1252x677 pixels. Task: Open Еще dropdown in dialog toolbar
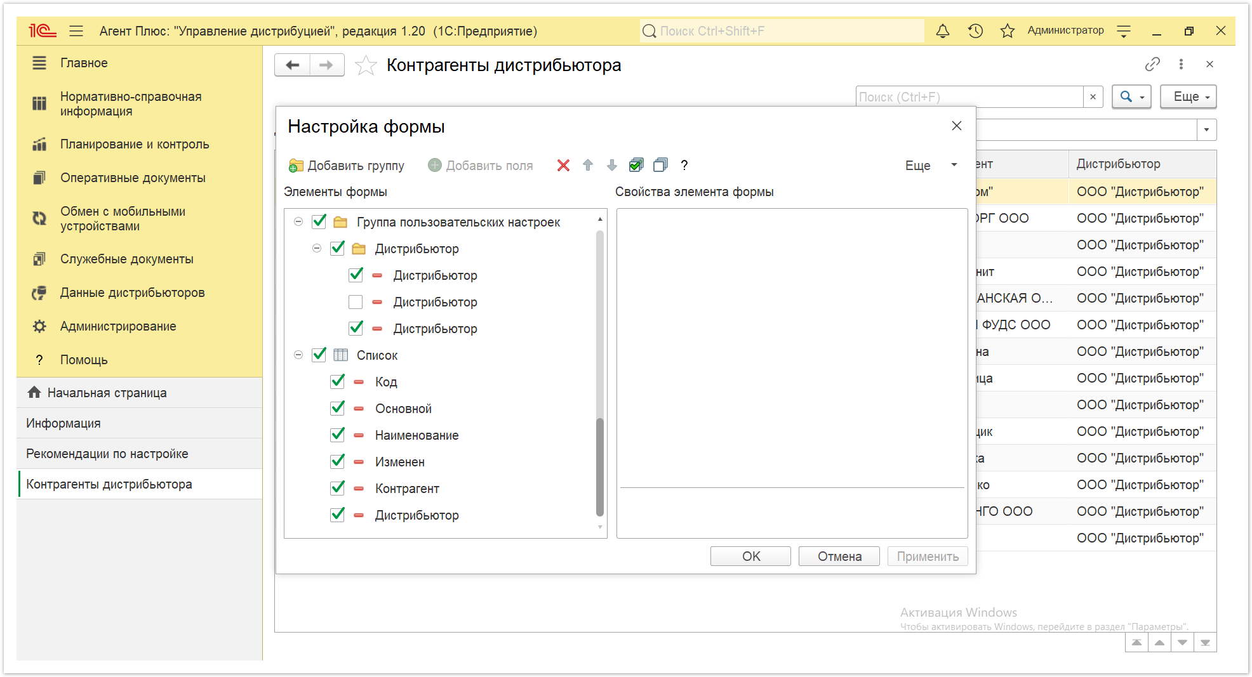[931, 166]
